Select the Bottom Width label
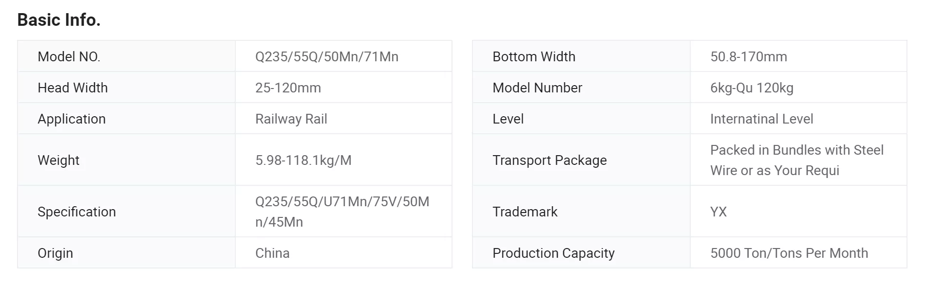Image resolution: width=926 pixels, height=285 pixels. click(534, 56)
